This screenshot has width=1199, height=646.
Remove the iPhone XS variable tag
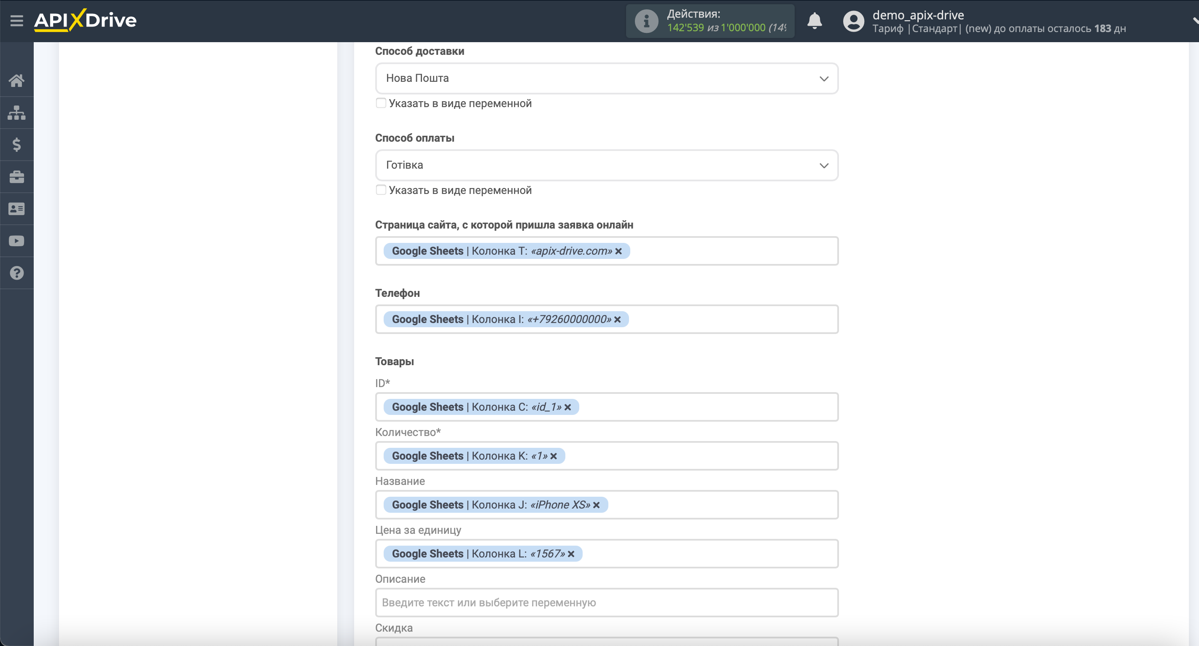[597, 505]
